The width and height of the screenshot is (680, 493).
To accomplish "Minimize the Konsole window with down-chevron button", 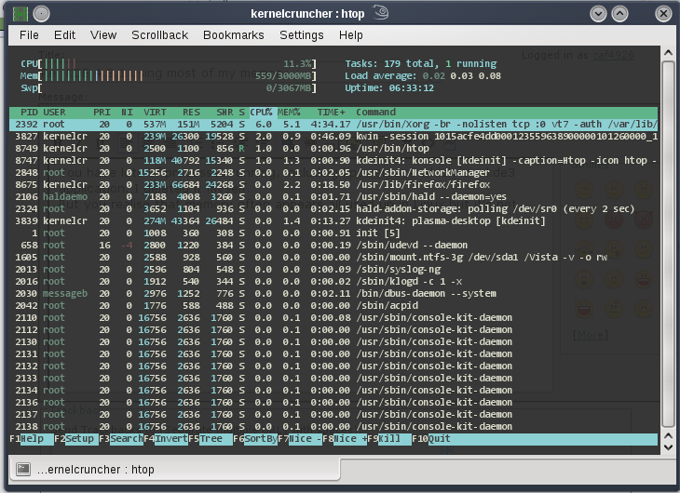I will click(598, 14).
